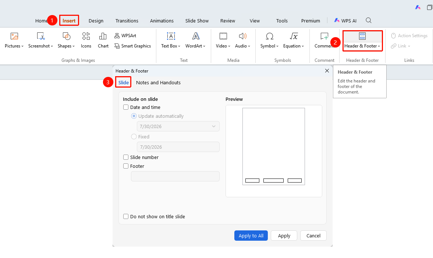Click the Header & Footer ribbon icon
433x258 pixels.
362,36
